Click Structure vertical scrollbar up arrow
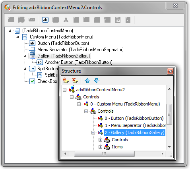190x169 pixels. [169, 89]
